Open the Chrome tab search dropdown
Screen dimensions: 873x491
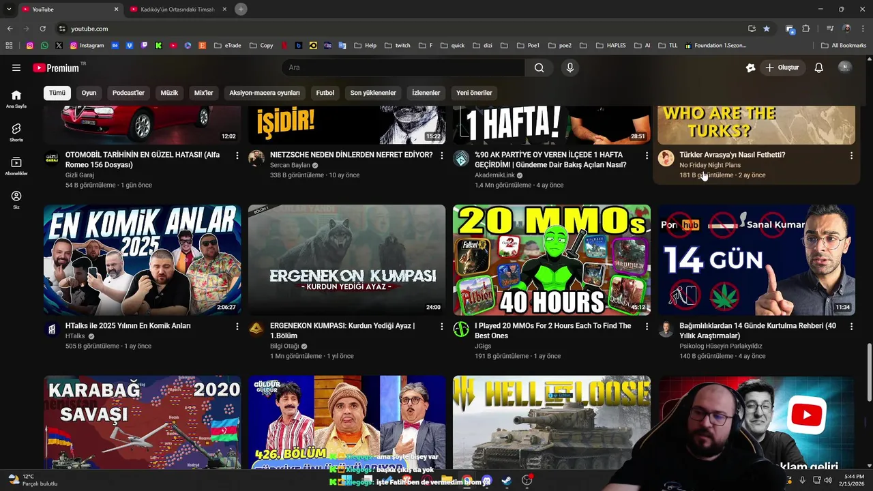pos(8,9)
